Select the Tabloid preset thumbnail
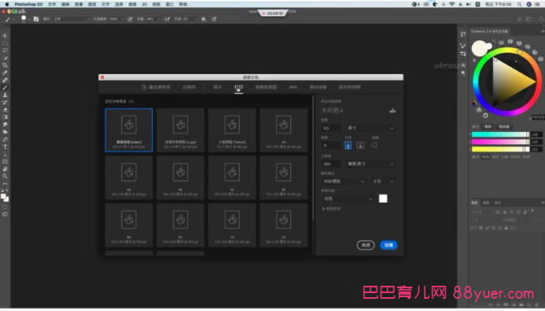The width and height of the screenshot is (545, 311). pos(232,130)
